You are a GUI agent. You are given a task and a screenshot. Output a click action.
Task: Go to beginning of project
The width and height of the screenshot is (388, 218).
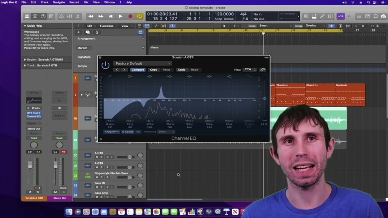[x=111, y=16]
